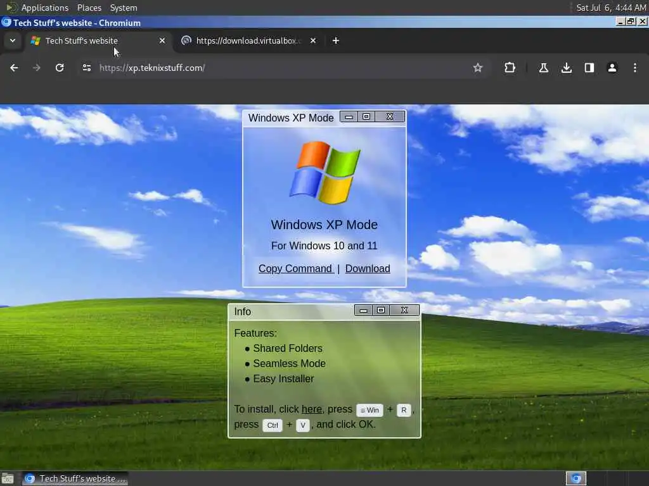Screen dimensions: 649x486
Task: Open the profile avatar menu
Action: pos(612,68)
